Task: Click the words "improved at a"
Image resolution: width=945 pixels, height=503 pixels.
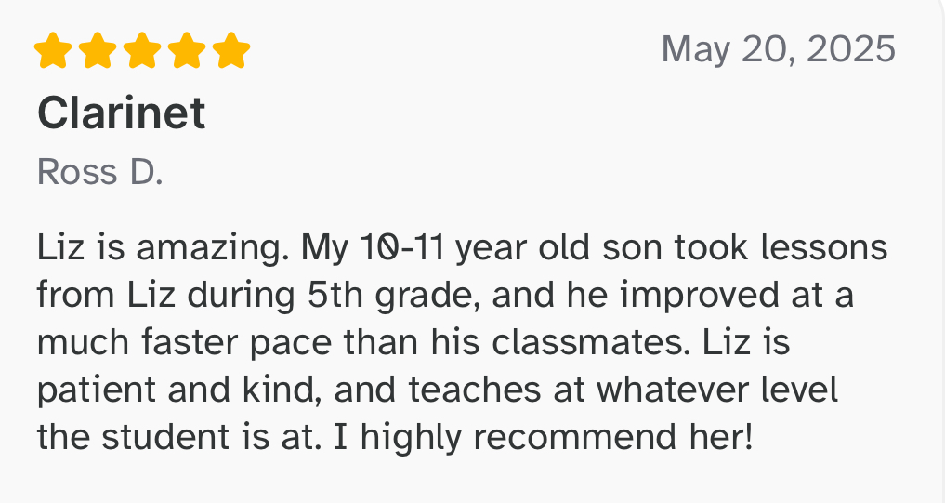Action: pyautogui.click(x=737, y=296)
